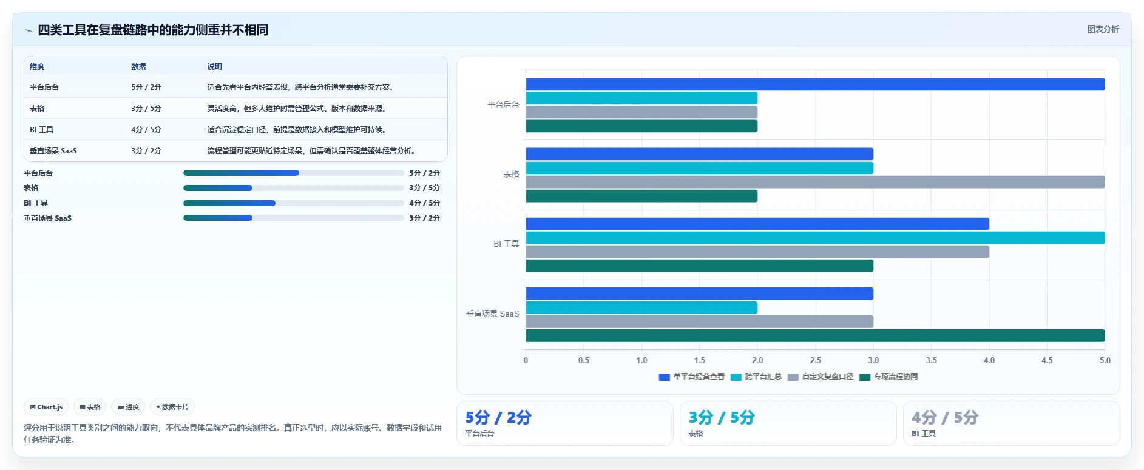
Task: Click the footnote starting 评分用于说明工具类别
Action: 232,434
